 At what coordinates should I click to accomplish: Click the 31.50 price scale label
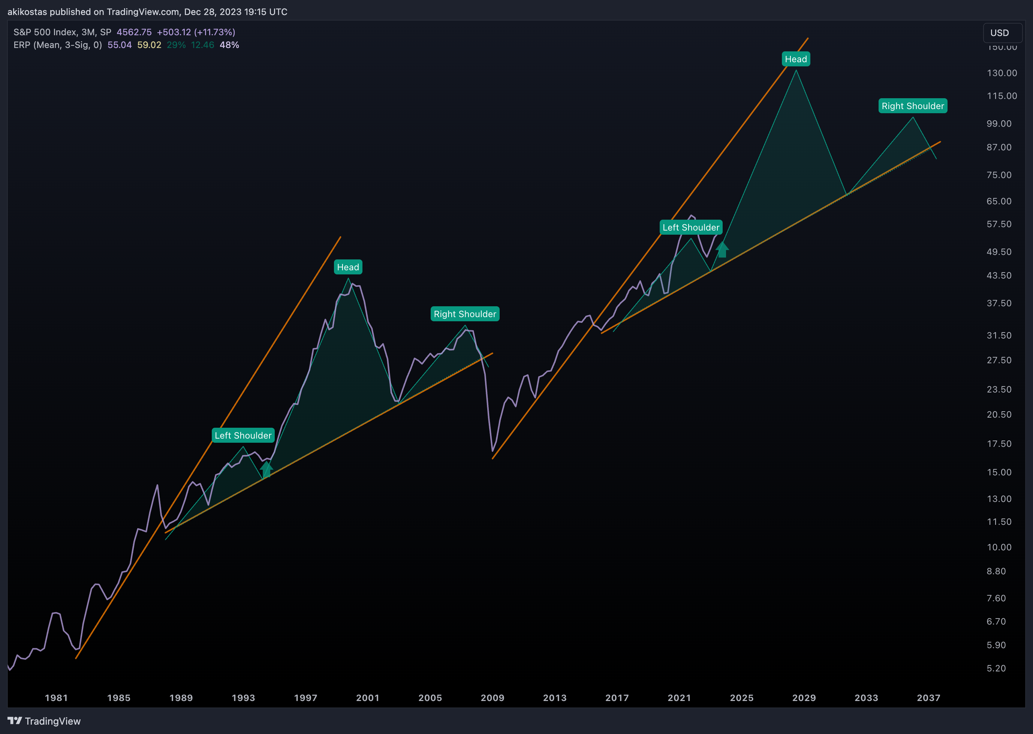(999, 336)
